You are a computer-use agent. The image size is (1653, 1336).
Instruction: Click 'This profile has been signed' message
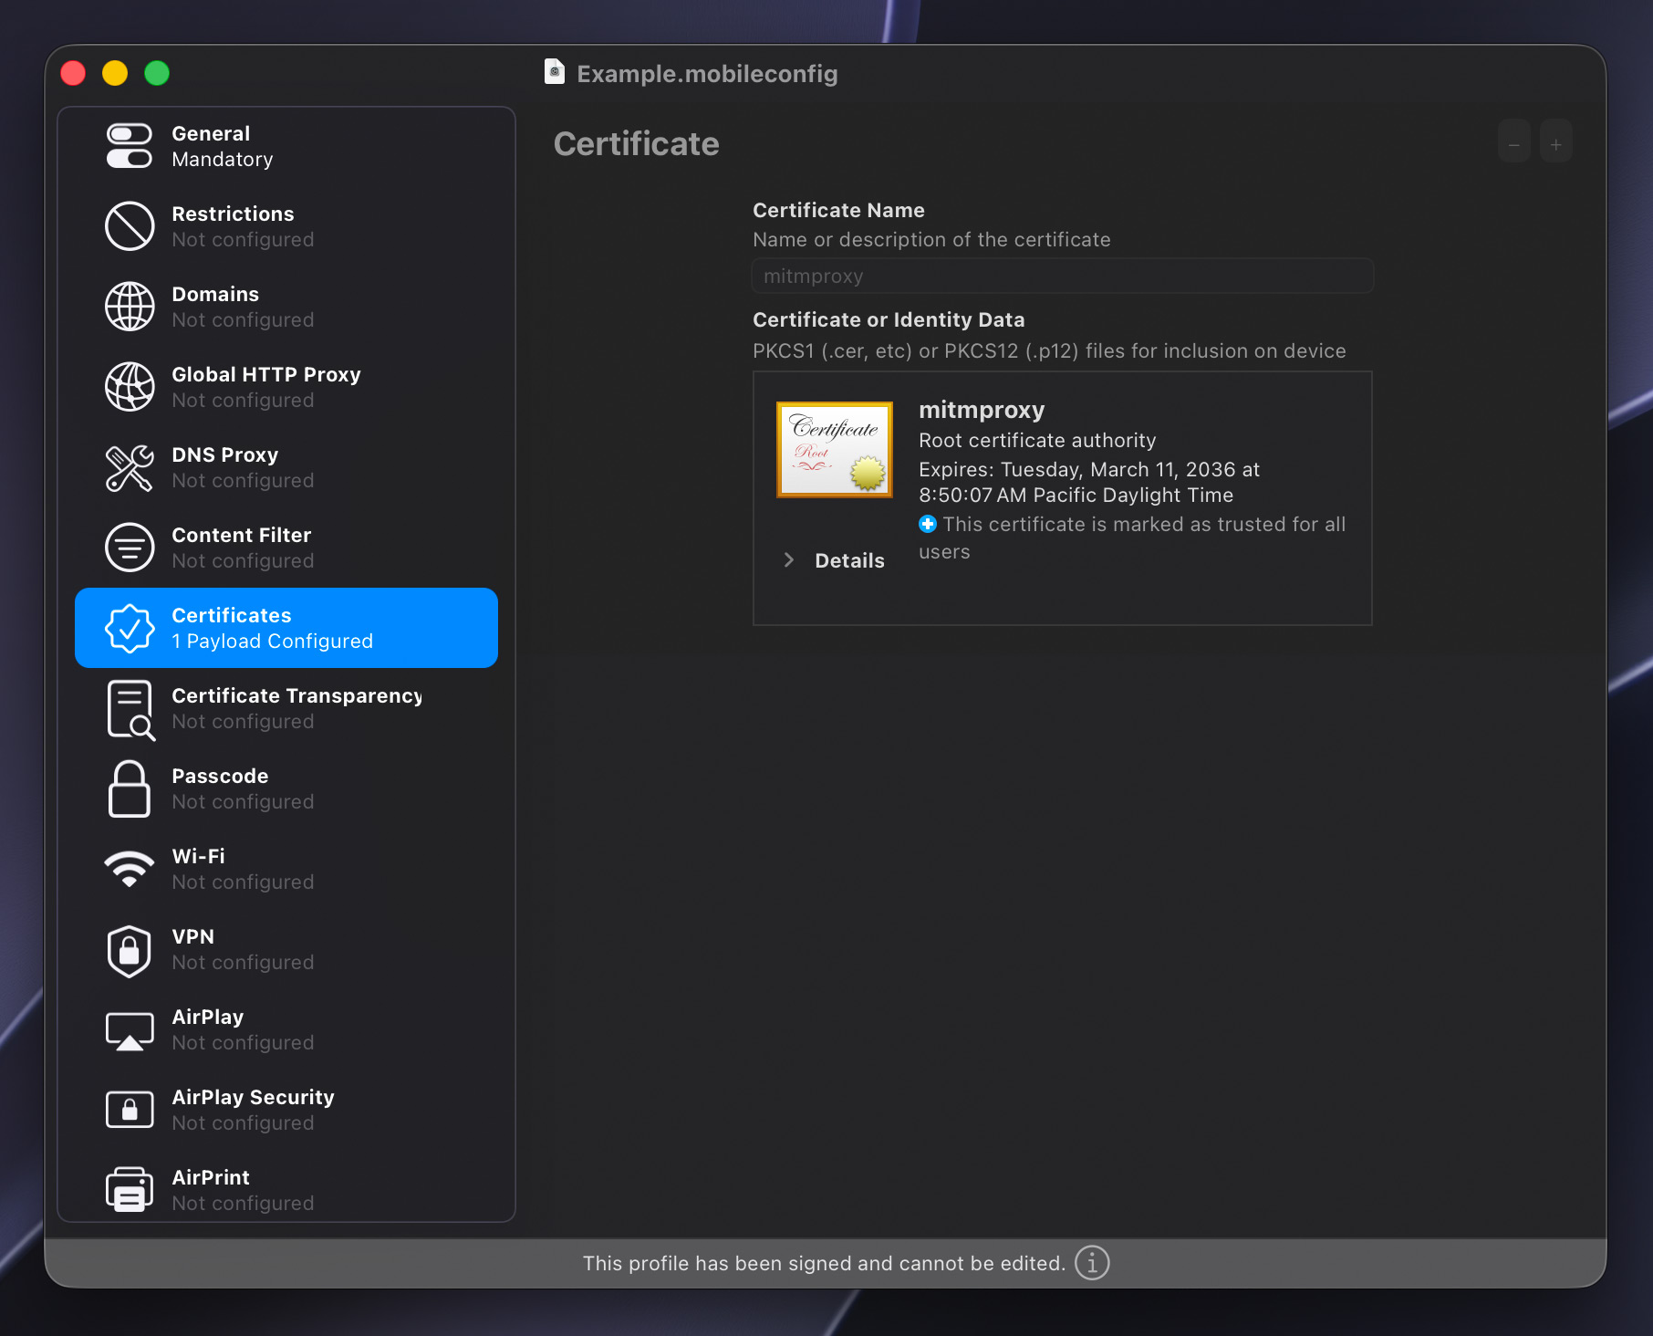coord(824,1263)
